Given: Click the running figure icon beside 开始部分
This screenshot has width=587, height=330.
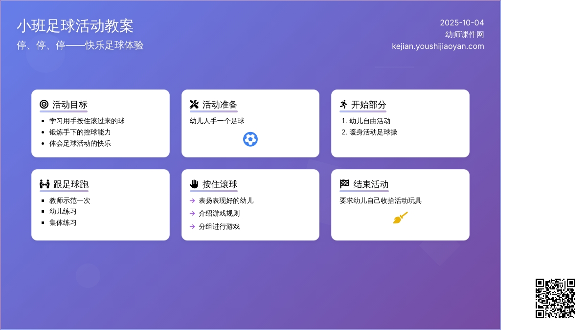Looking at the screenshot, I should [x=343, y=104].
